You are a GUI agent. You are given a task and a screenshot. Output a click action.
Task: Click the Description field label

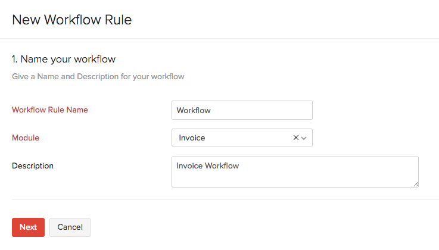[x=33, y=165]
